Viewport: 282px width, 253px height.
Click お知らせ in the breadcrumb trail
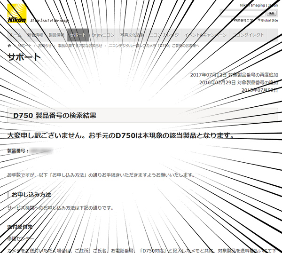coord(45,46)
